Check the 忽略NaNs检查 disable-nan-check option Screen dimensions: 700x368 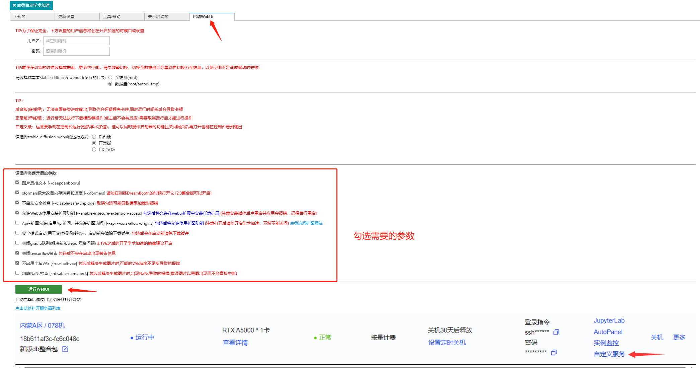[x=17, y=273]
